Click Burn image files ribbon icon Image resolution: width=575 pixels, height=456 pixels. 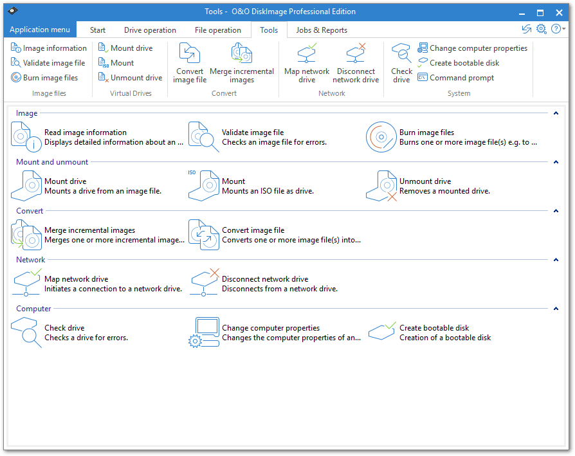click(x=16, y=78)
